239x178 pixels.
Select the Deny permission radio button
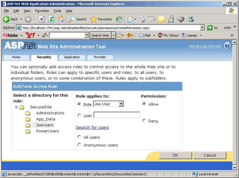144,121
